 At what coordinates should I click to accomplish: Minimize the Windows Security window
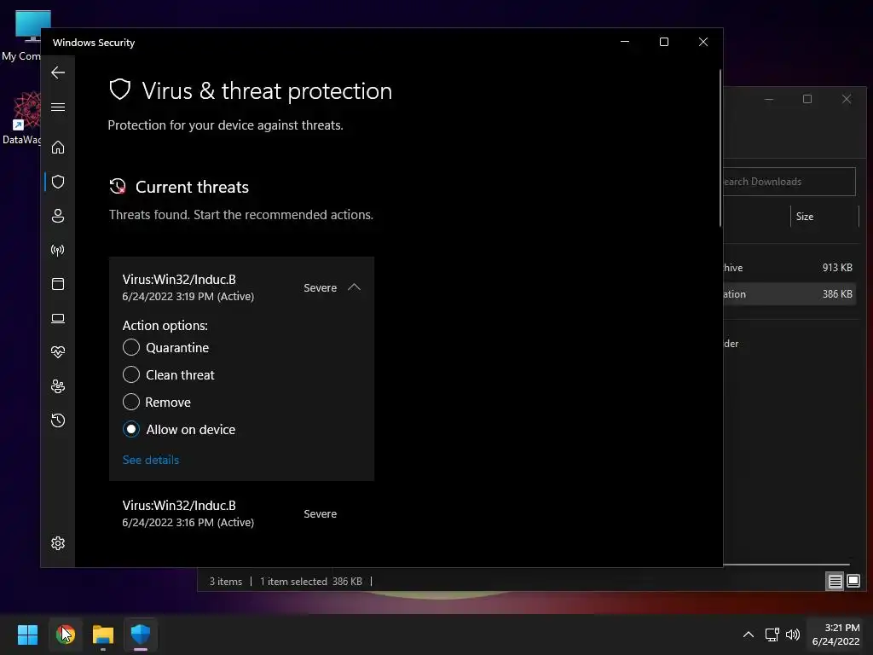tap(625, 42)
